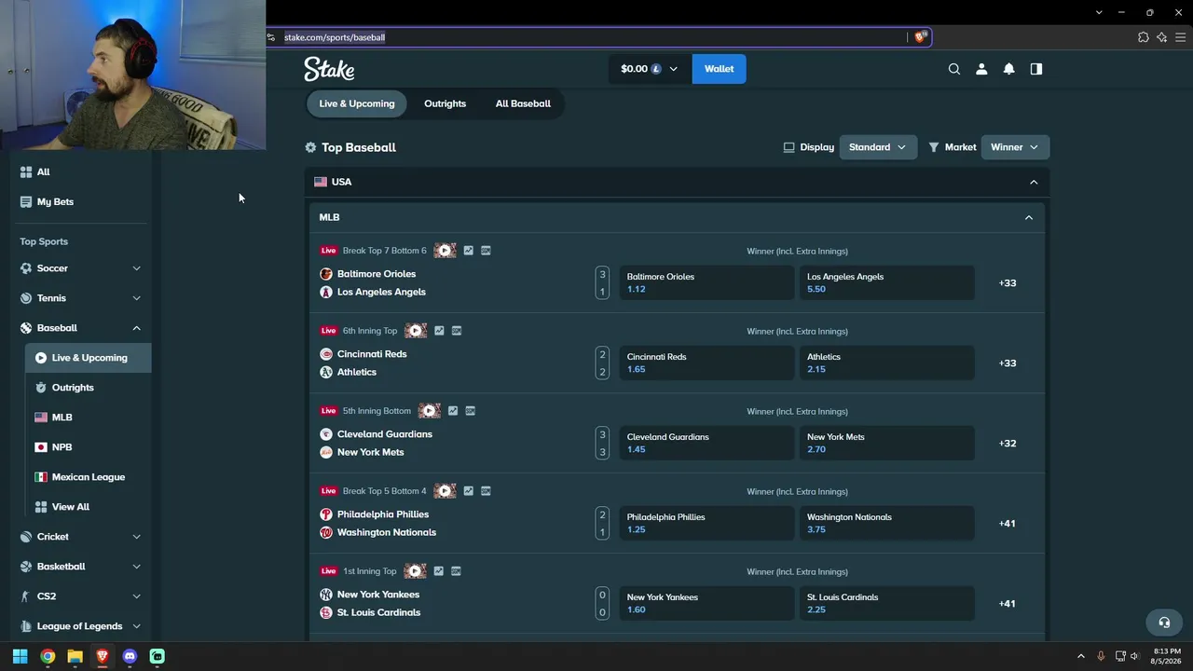Play the Guardians vs Mets live stream
This screenshot has height=671, width=1193.
[x=429, y=411]
